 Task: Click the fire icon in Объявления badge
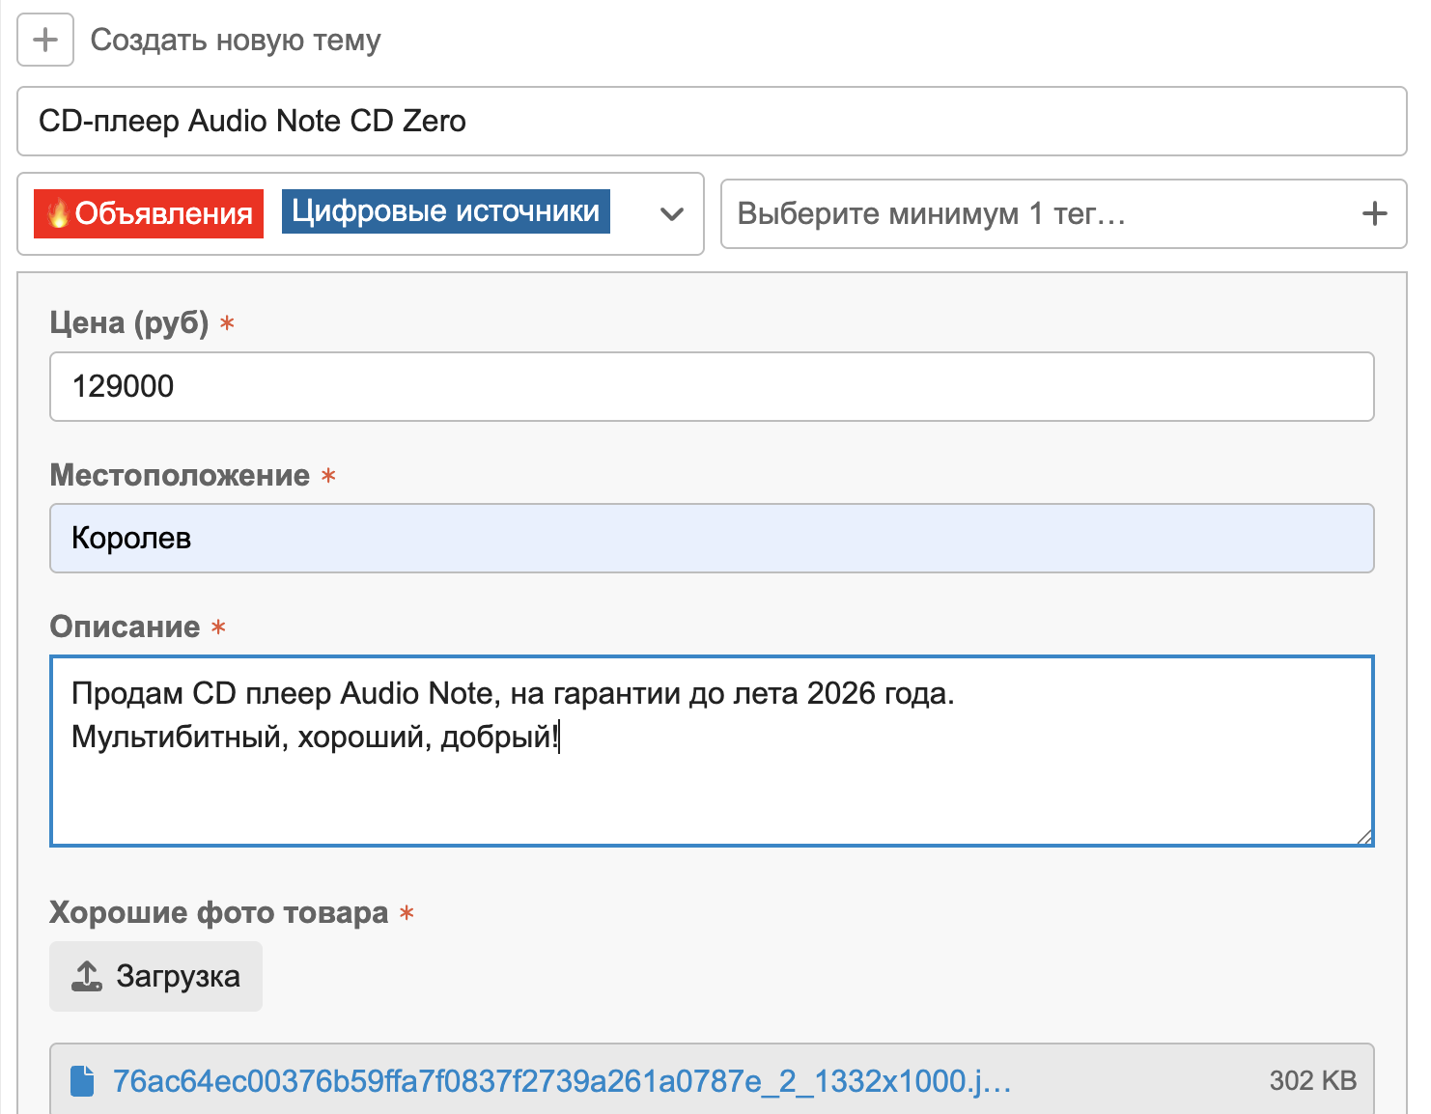(x=57, y=213)
